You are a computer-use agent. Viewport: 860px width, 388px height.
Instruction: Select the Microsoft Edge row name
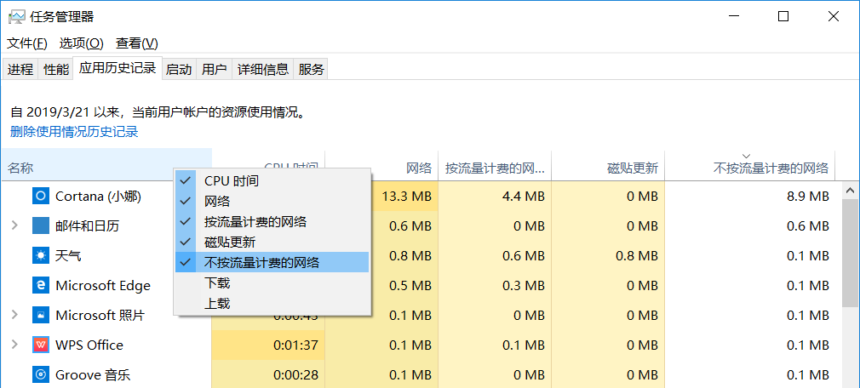pos(102,286)
